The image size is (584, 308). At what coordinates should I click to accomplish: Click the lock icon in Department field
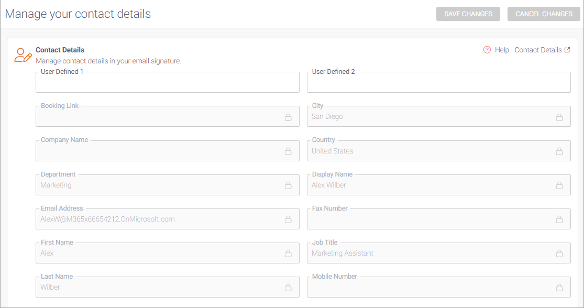288,185
